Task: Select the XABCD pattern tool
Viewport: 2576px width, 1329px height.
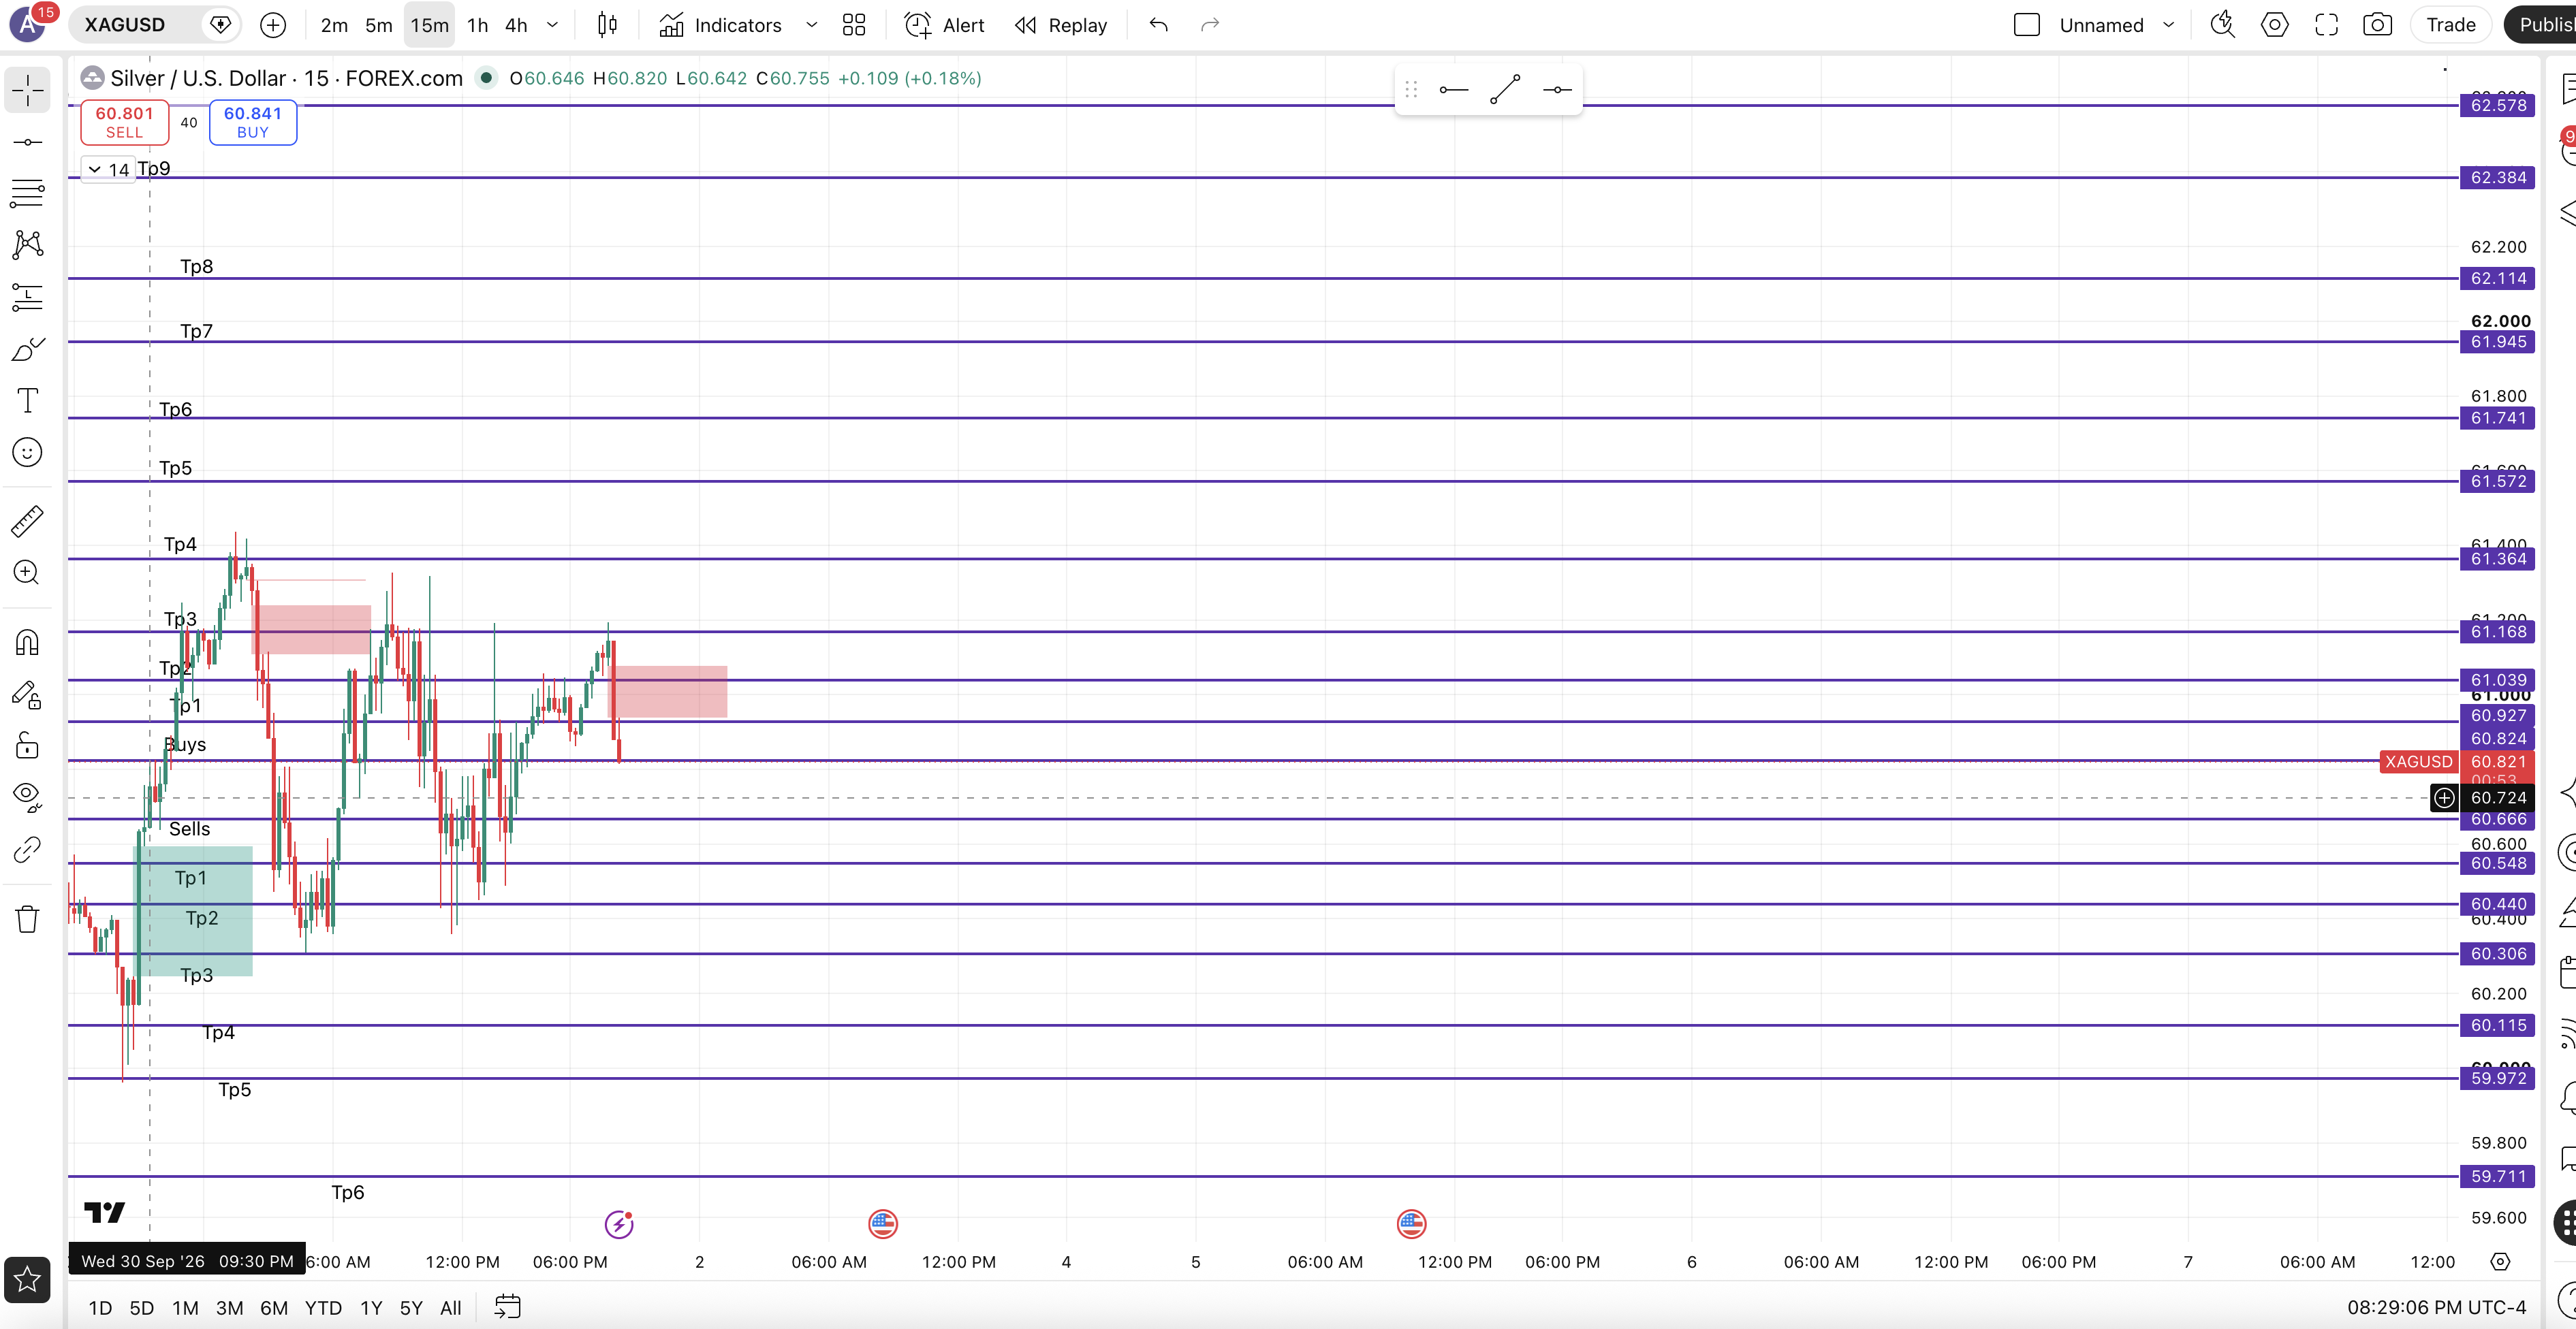Action: 28,245
